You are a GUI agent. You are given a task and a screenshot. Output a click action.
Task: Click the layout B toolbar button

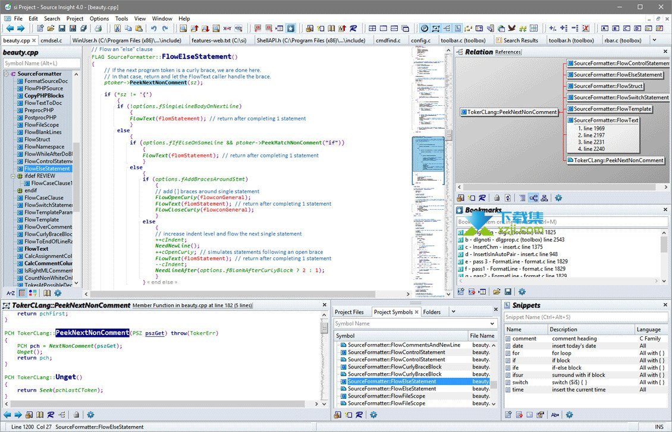[x=616, y=29]
